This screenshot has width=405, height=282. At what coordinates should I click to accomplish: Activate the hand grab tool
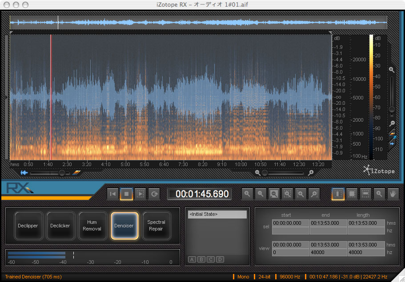point(393,194)
